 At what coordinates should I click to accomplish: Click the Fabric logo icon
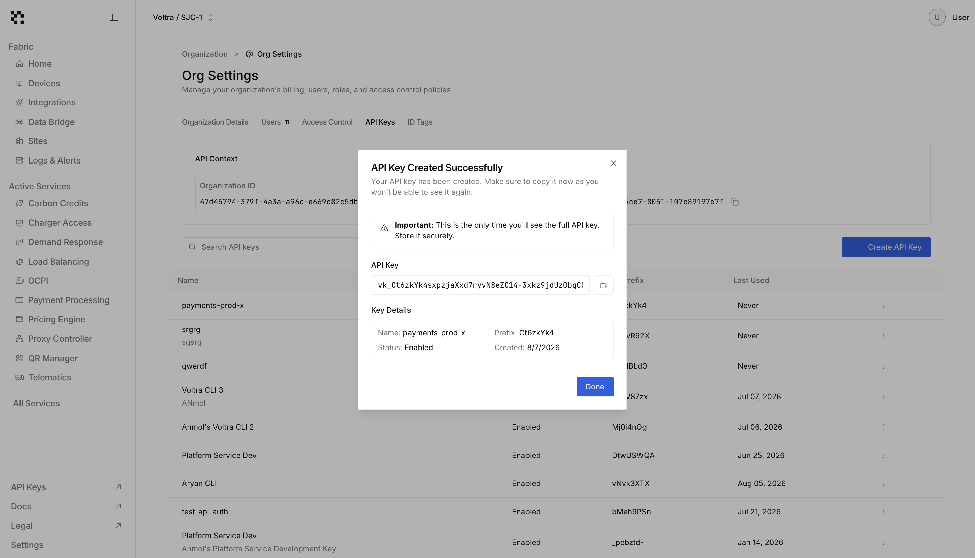(x=17, y=18)
